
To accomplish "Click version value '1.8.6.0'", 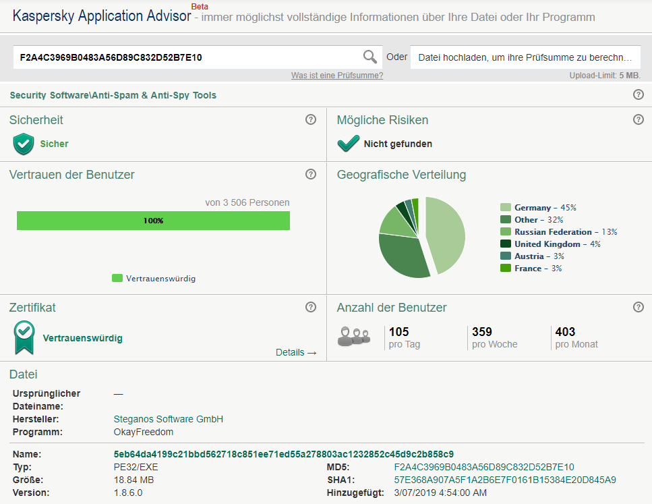I will (128, 493).
